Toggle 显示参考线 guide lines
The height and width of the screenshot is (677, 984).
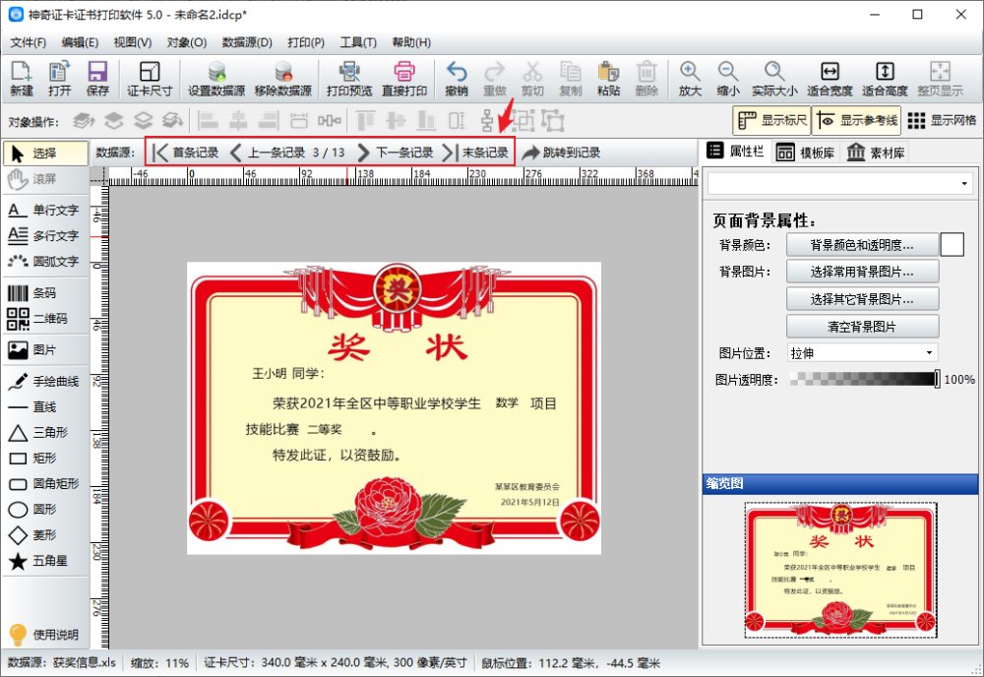click(855, 120)
